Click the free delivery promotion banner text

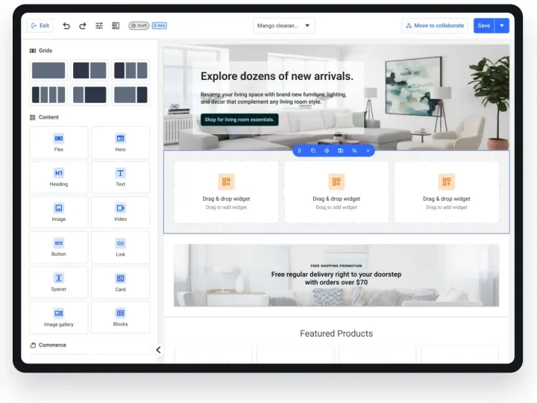coord(336,278)
